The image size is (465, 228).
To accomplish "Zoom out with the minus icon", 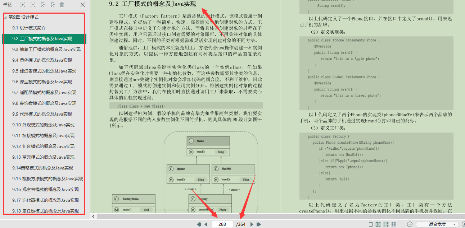I will click(x=410, y=224).
